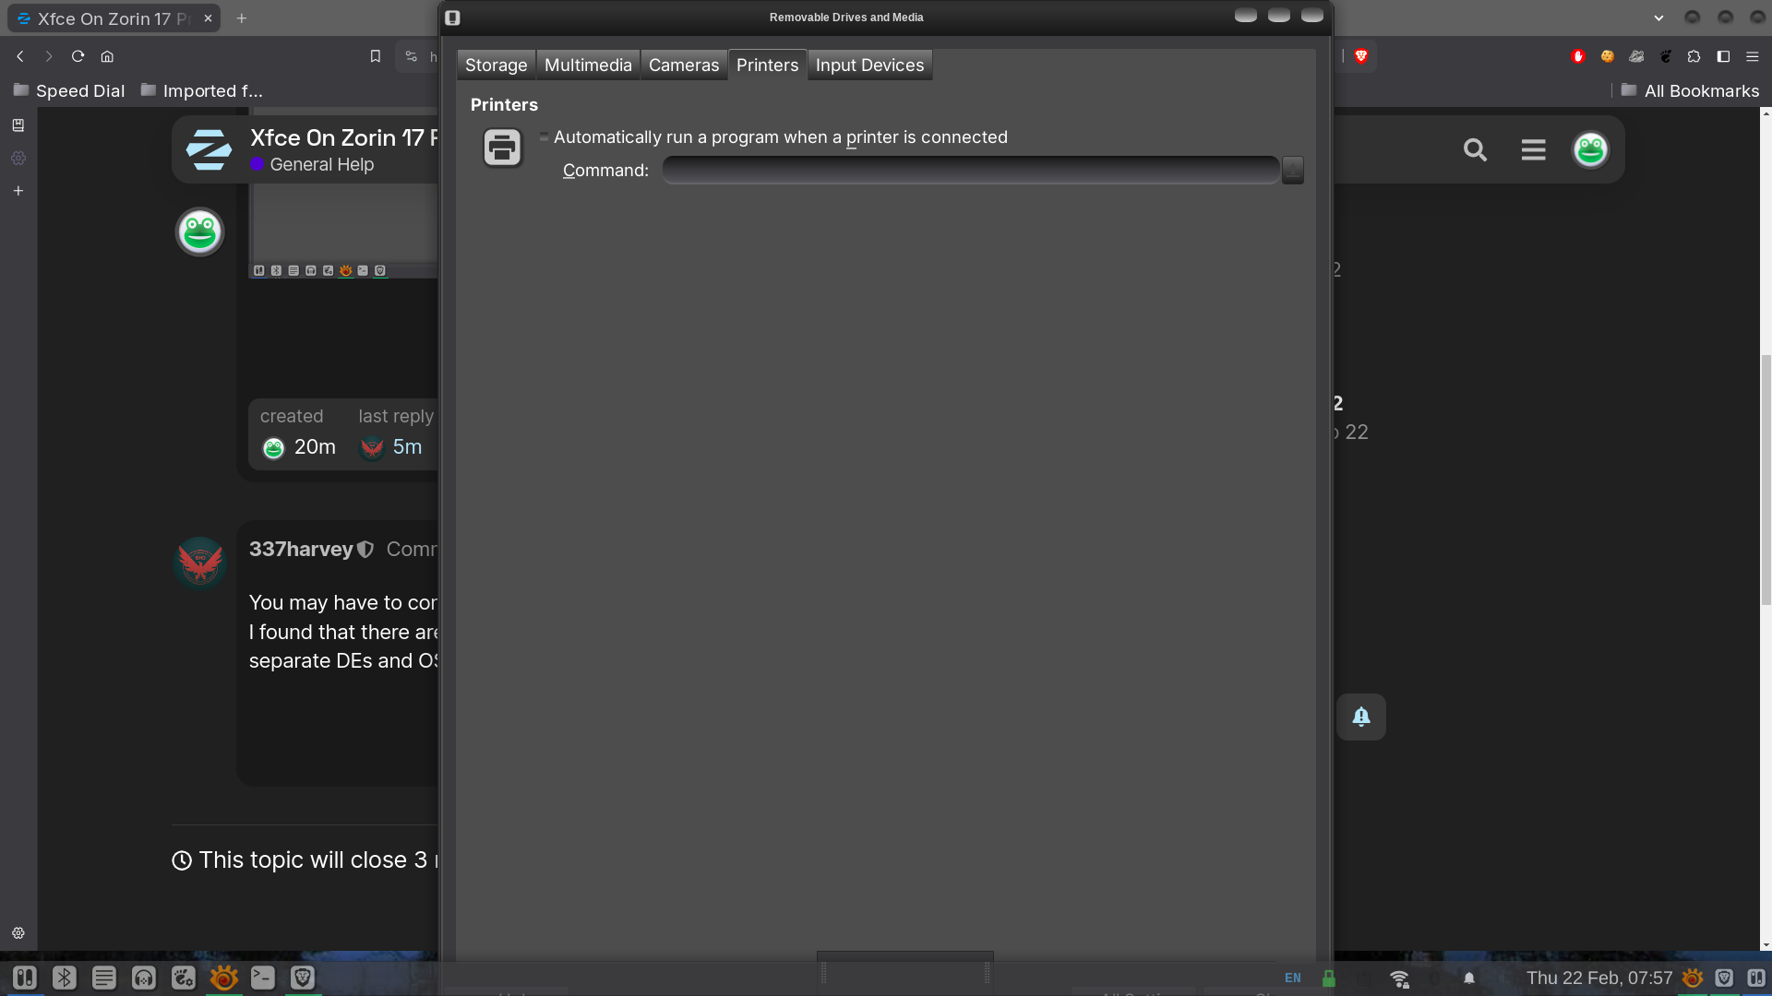Open Brave browser from the taskbar
This screenshot has width=1772, height=996.
click(x=303, y=978)
